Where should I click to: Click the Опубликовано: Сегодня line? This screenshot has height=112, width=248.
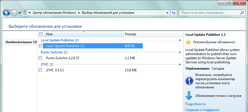[x=205, y=69]
